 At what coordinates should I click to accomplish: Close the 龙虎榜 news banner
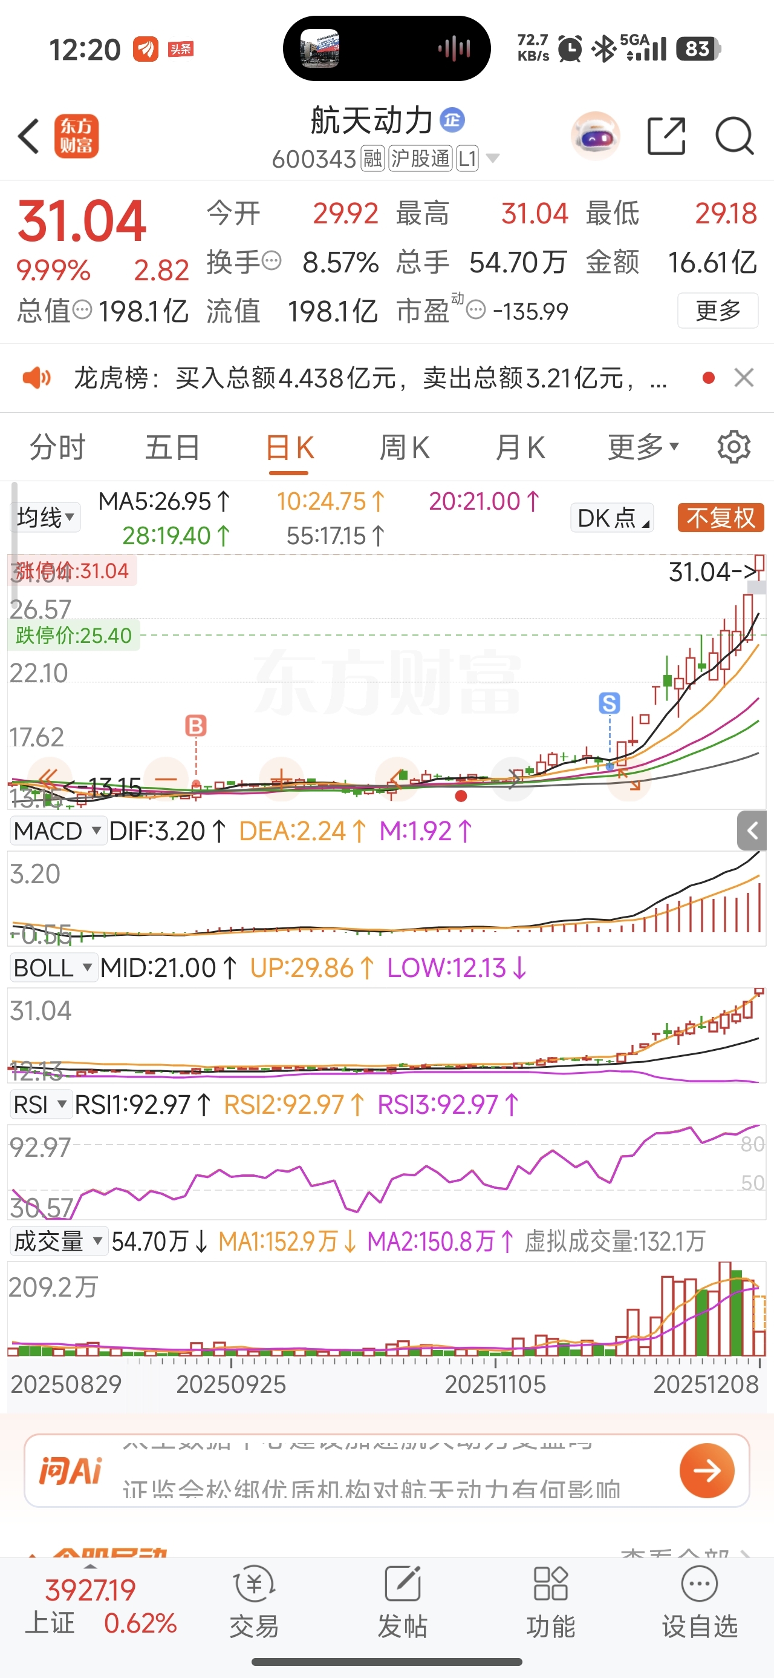pos(744,378)
